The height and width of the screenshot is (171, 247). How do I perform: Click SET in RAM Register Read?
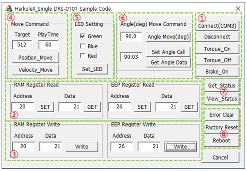pyautogui.click(x=45, y=107)
